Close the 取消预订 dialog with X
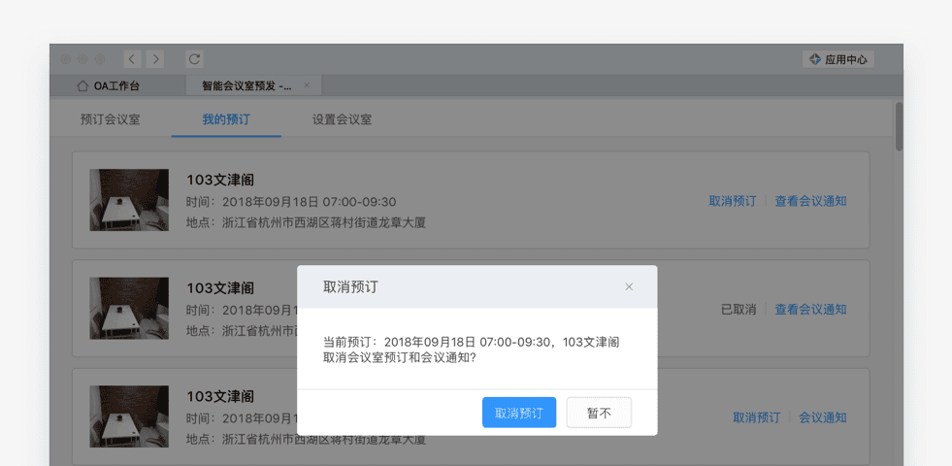 (629, 286)
